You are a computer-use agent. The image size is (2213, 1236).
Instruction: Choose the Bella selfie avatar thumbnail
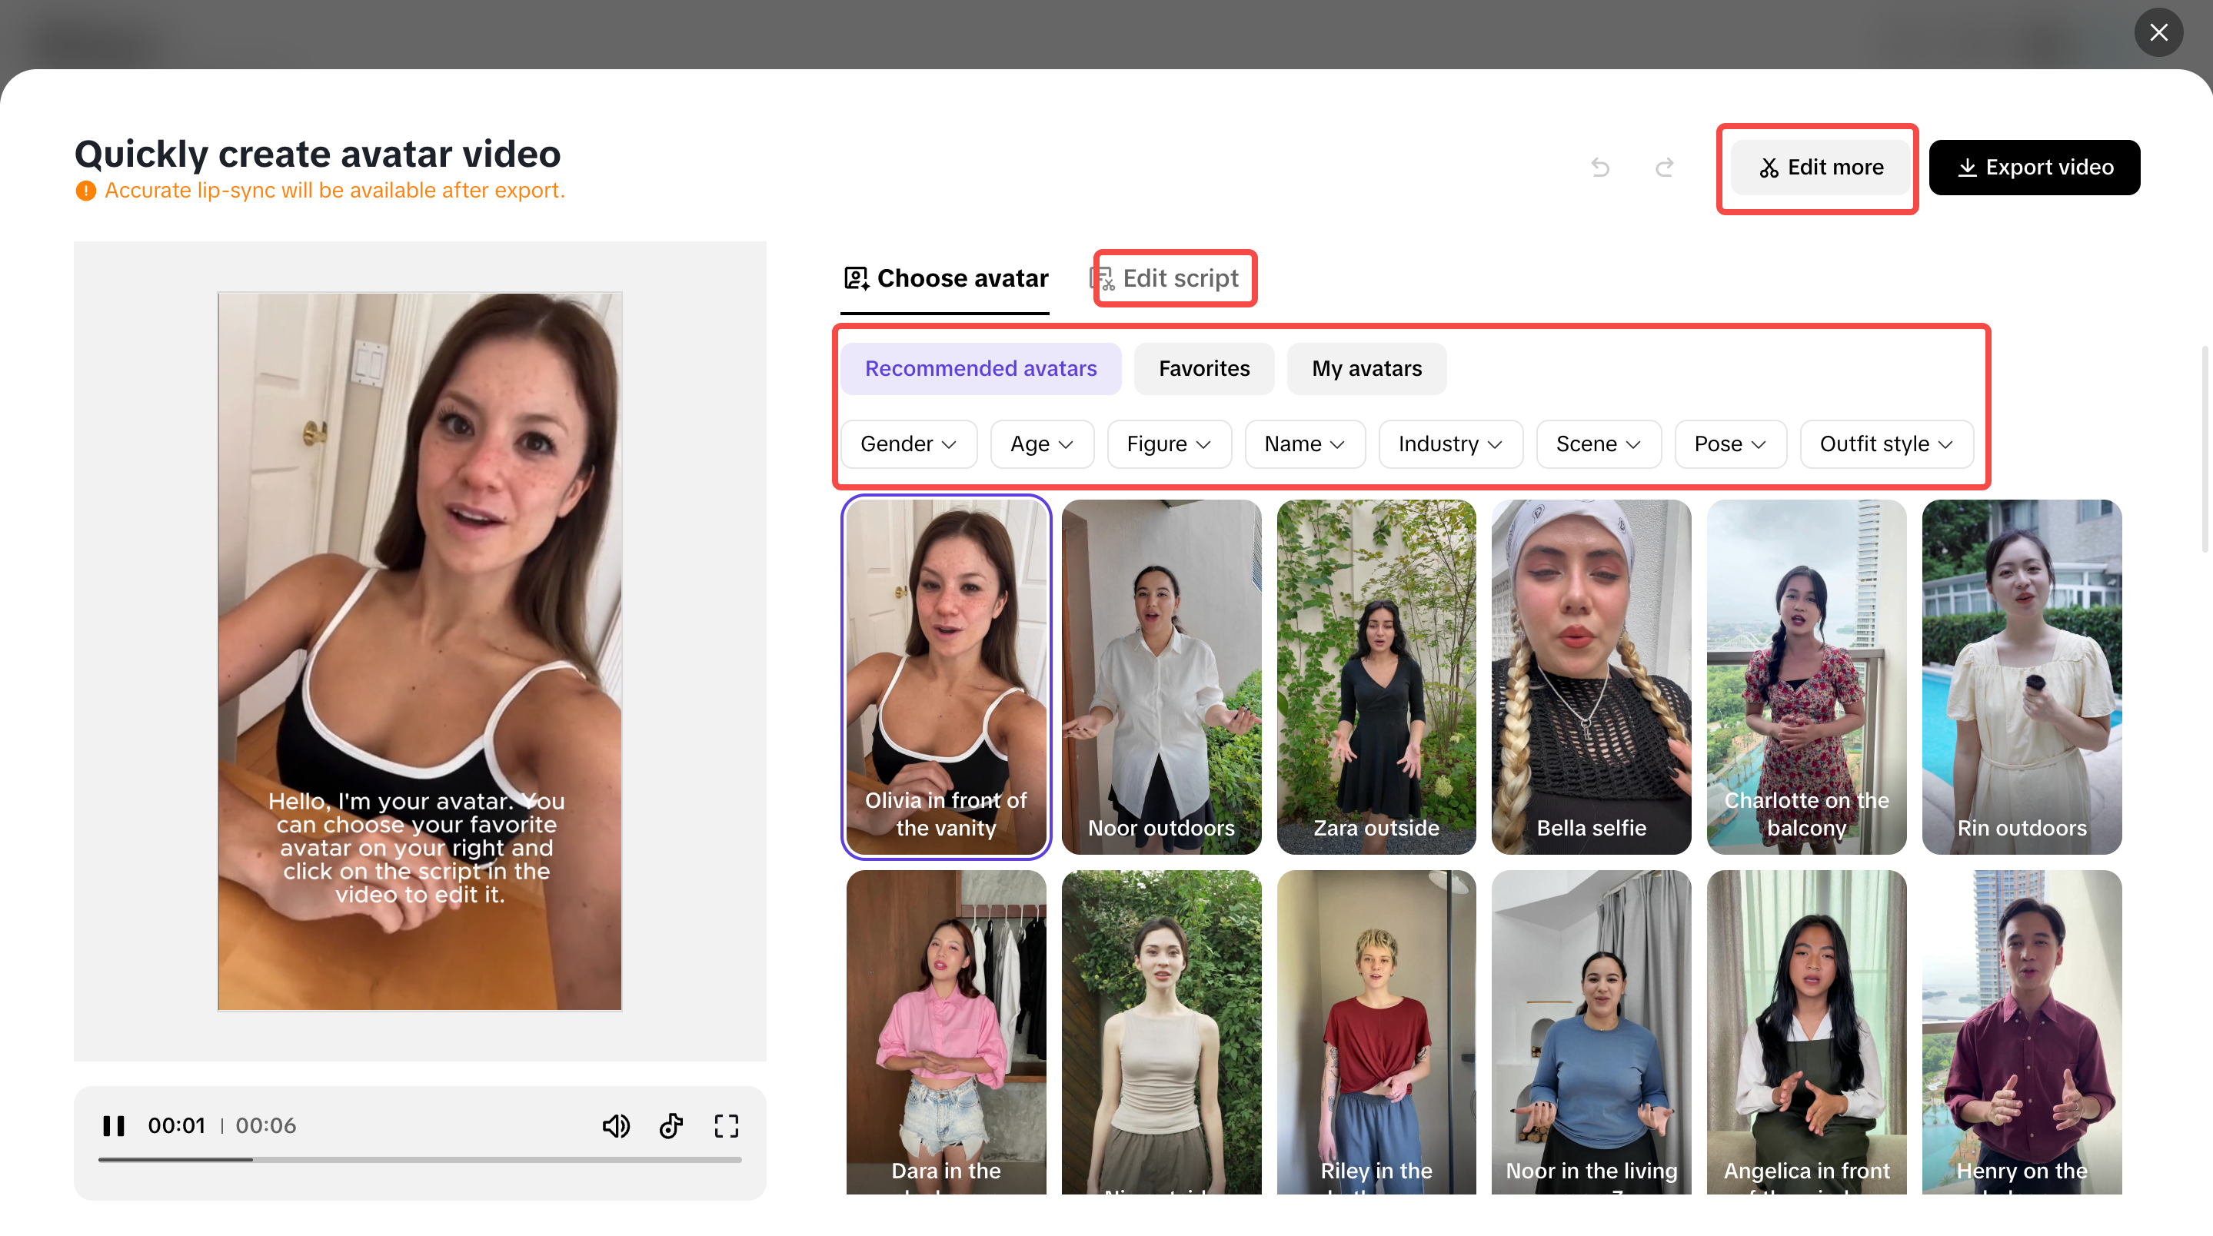point(1591,676)
